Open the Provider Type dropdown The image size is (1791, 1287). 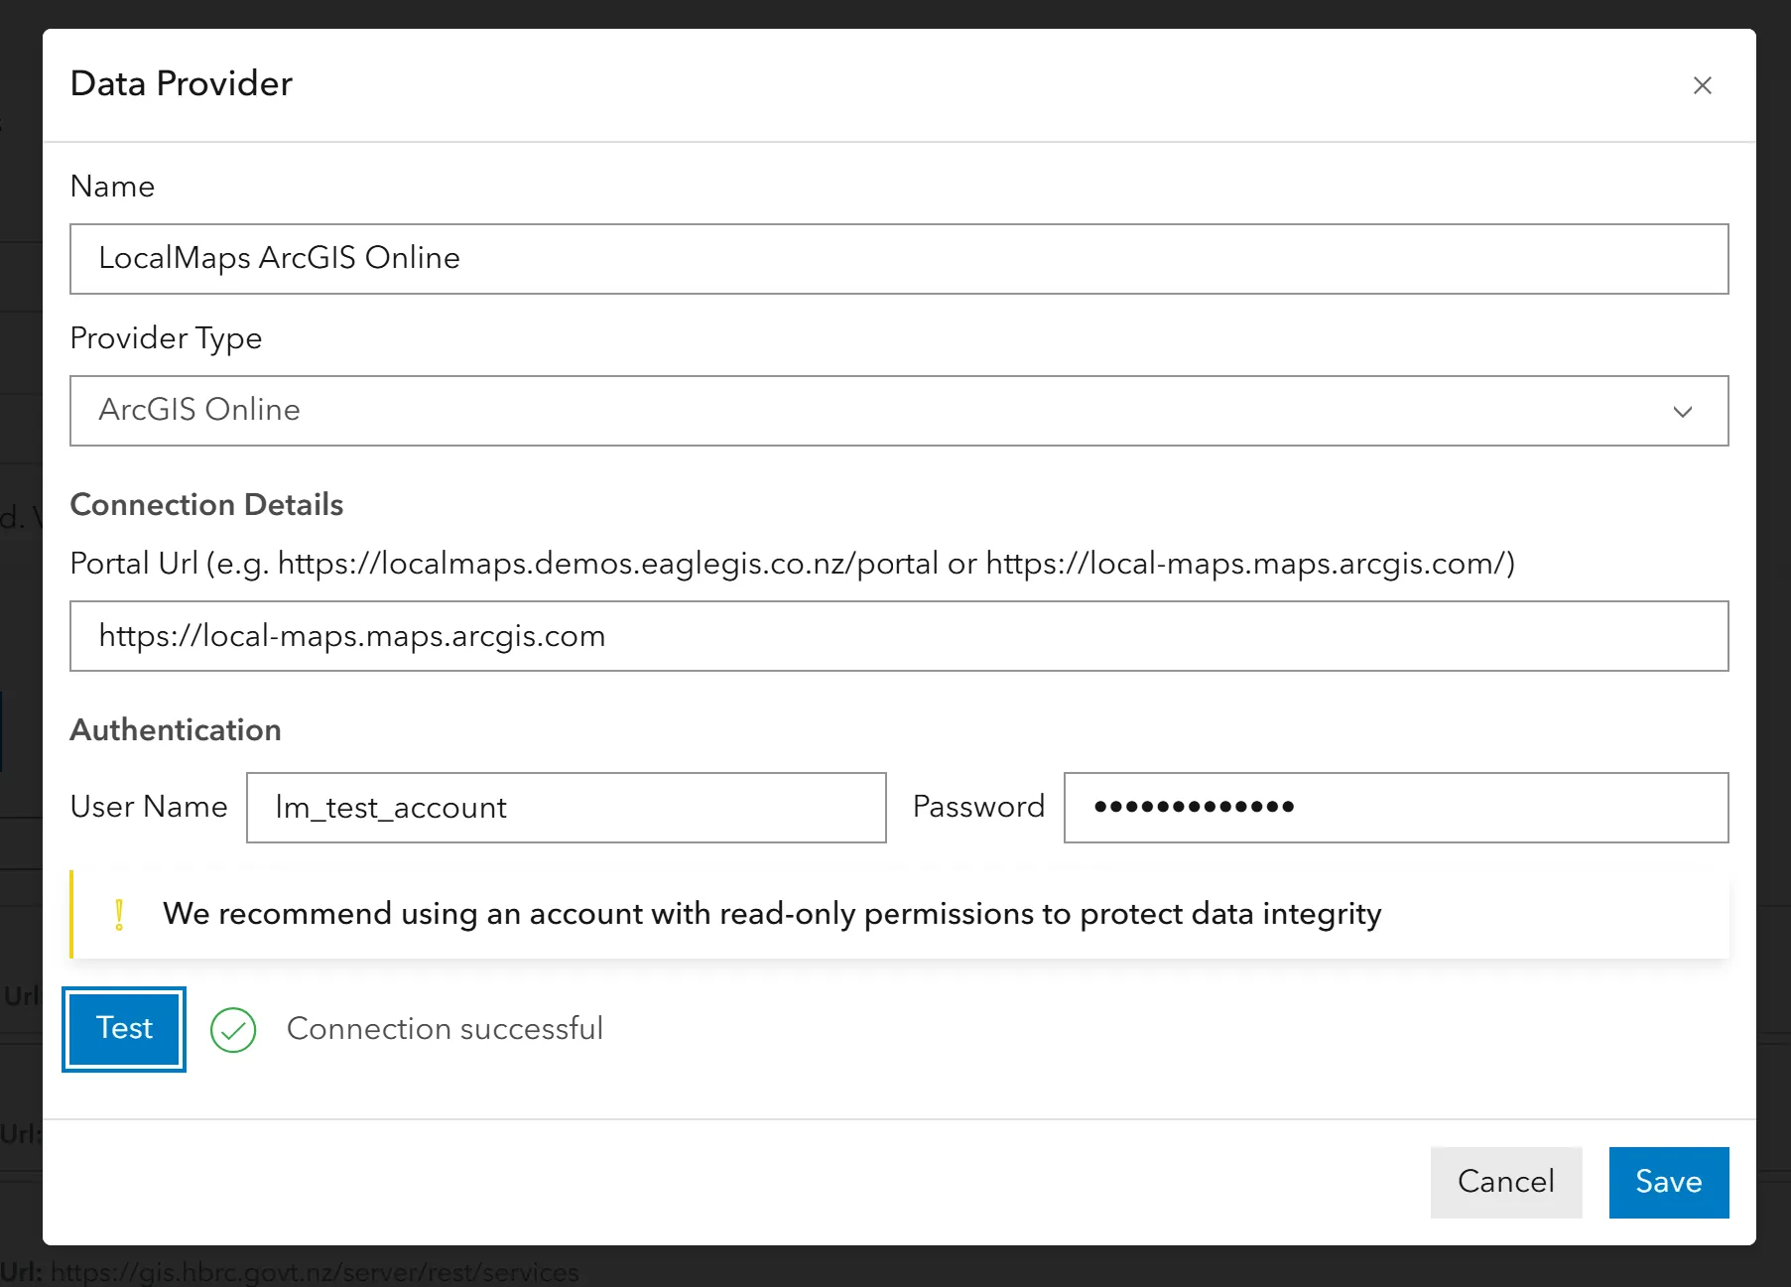click(x=899, y=411)
